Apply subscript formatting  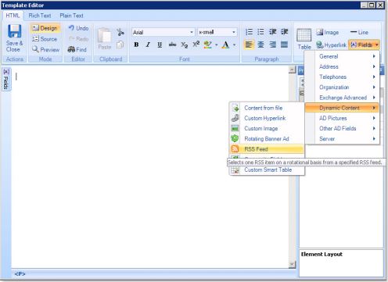(x=185, y=45)
